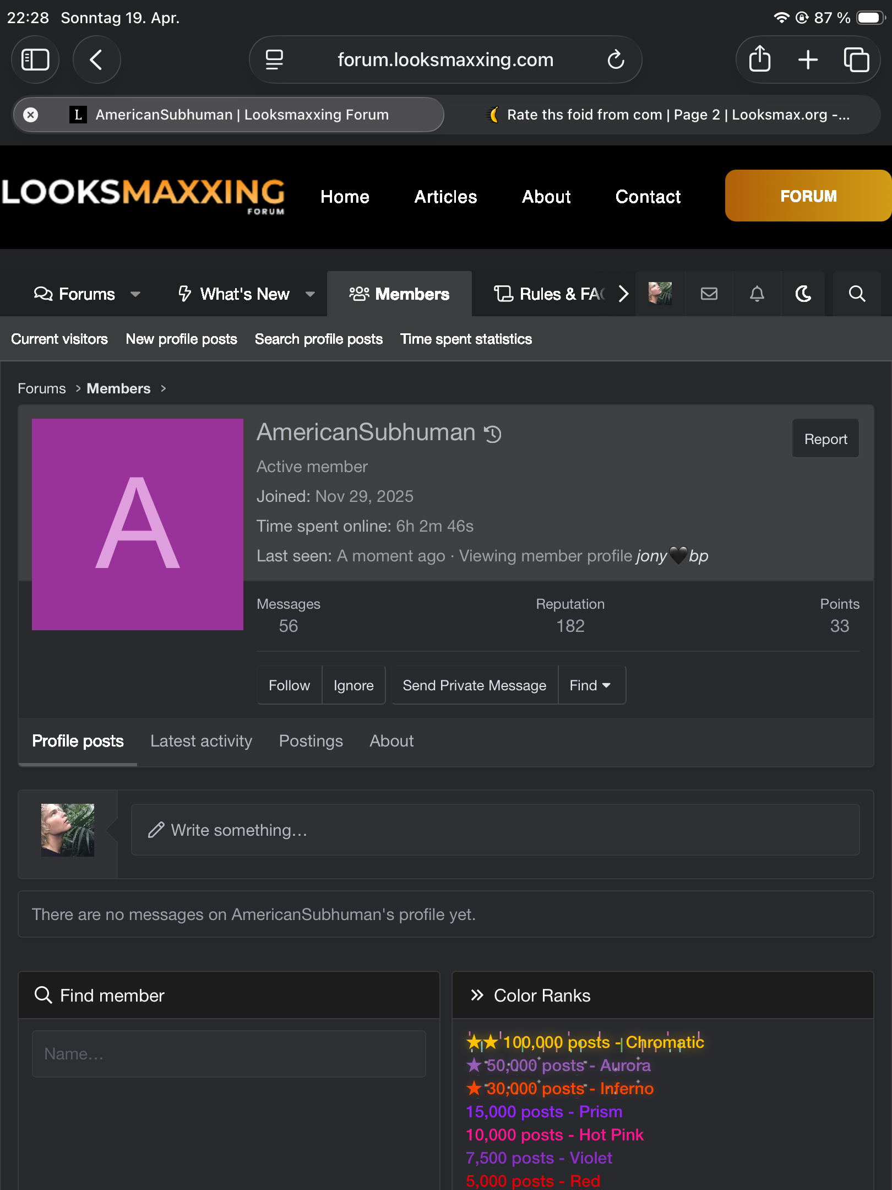Screen dimensions: 892x1190
Task: Reload the forum page
Action: [616, 59]
